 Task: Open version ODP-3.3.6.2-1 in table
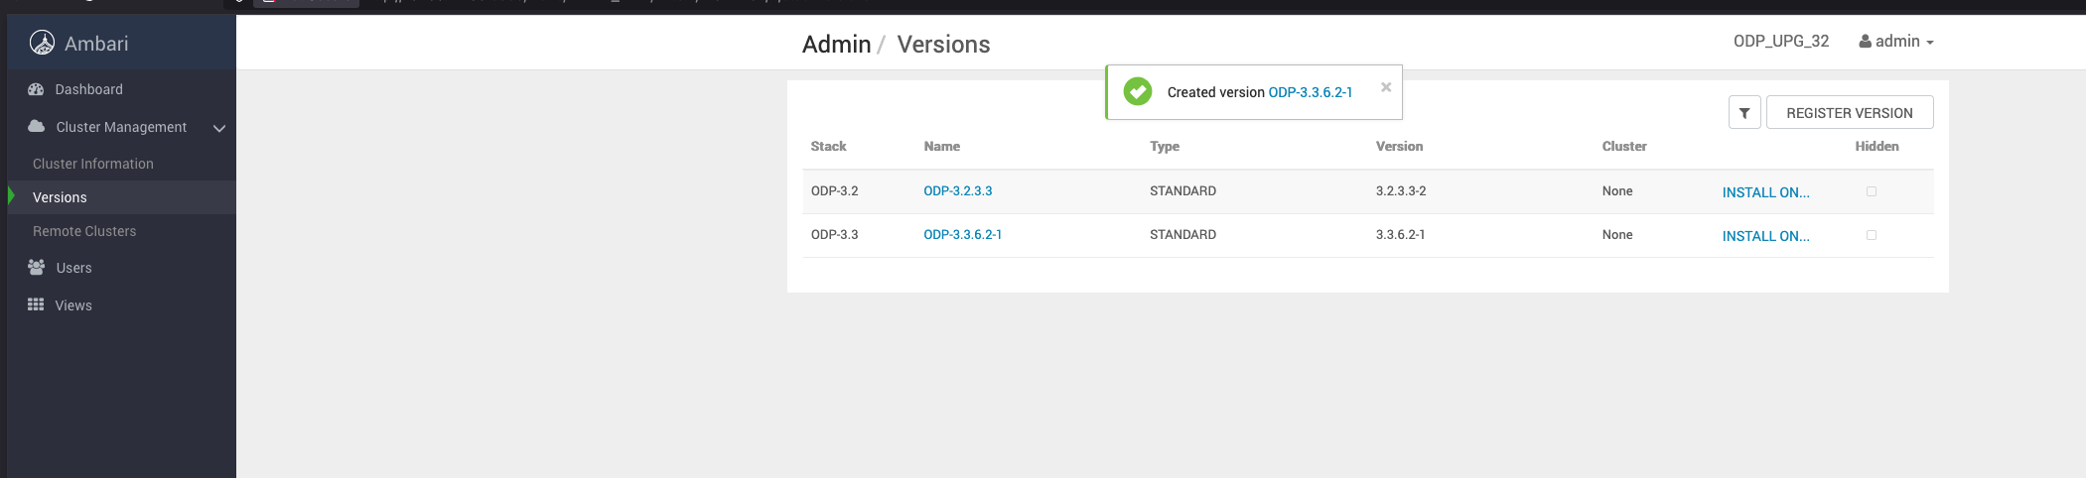[x=963, y=235]
